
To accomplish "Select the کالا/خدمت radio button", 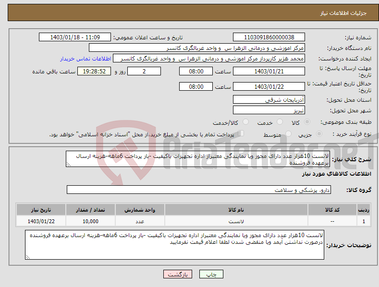I will click(245, 122).
